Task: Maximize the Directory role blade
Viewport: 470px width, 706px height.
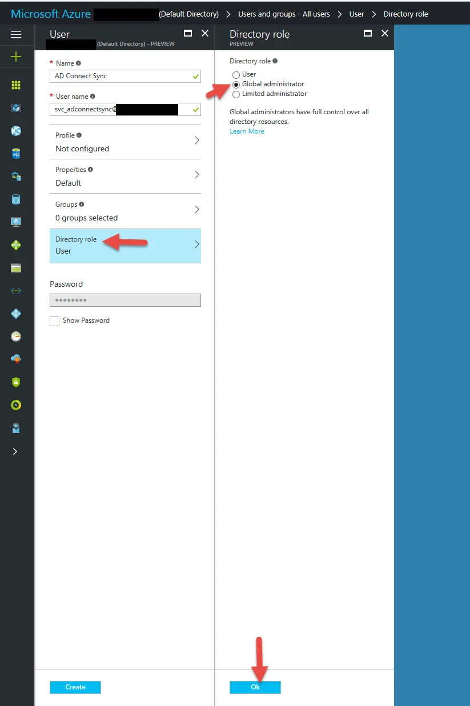Action: [368, 33]
